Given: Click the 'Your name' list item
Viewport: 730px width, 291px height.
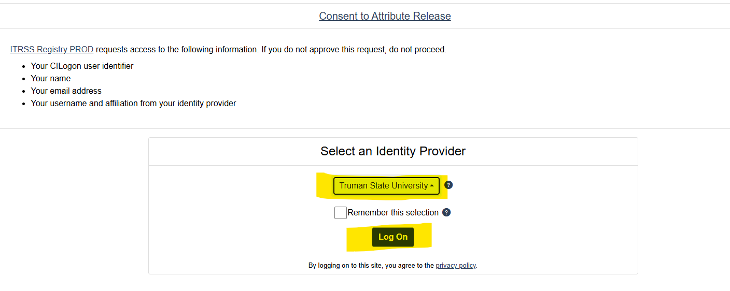Looking at the screenshot, I should tap(51, 79).
